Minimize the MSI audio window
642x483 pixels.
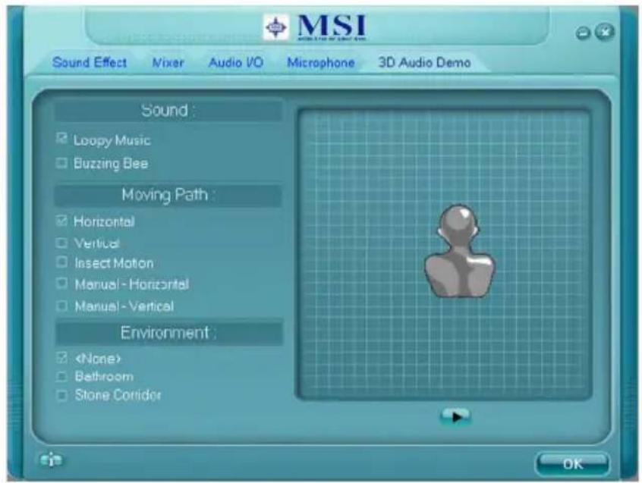click(x=583, y=33)
